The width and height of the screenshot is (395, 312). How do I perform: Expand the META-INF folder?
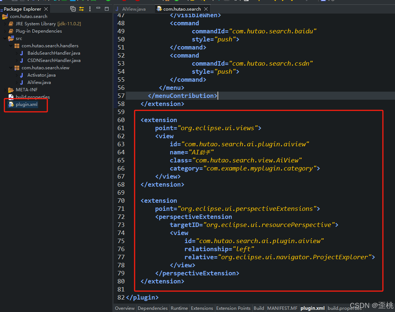pos(5,90)
